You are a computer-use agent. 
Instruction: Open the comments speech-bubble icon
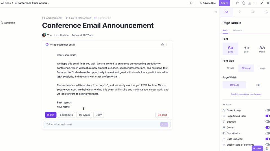(243, 3)
